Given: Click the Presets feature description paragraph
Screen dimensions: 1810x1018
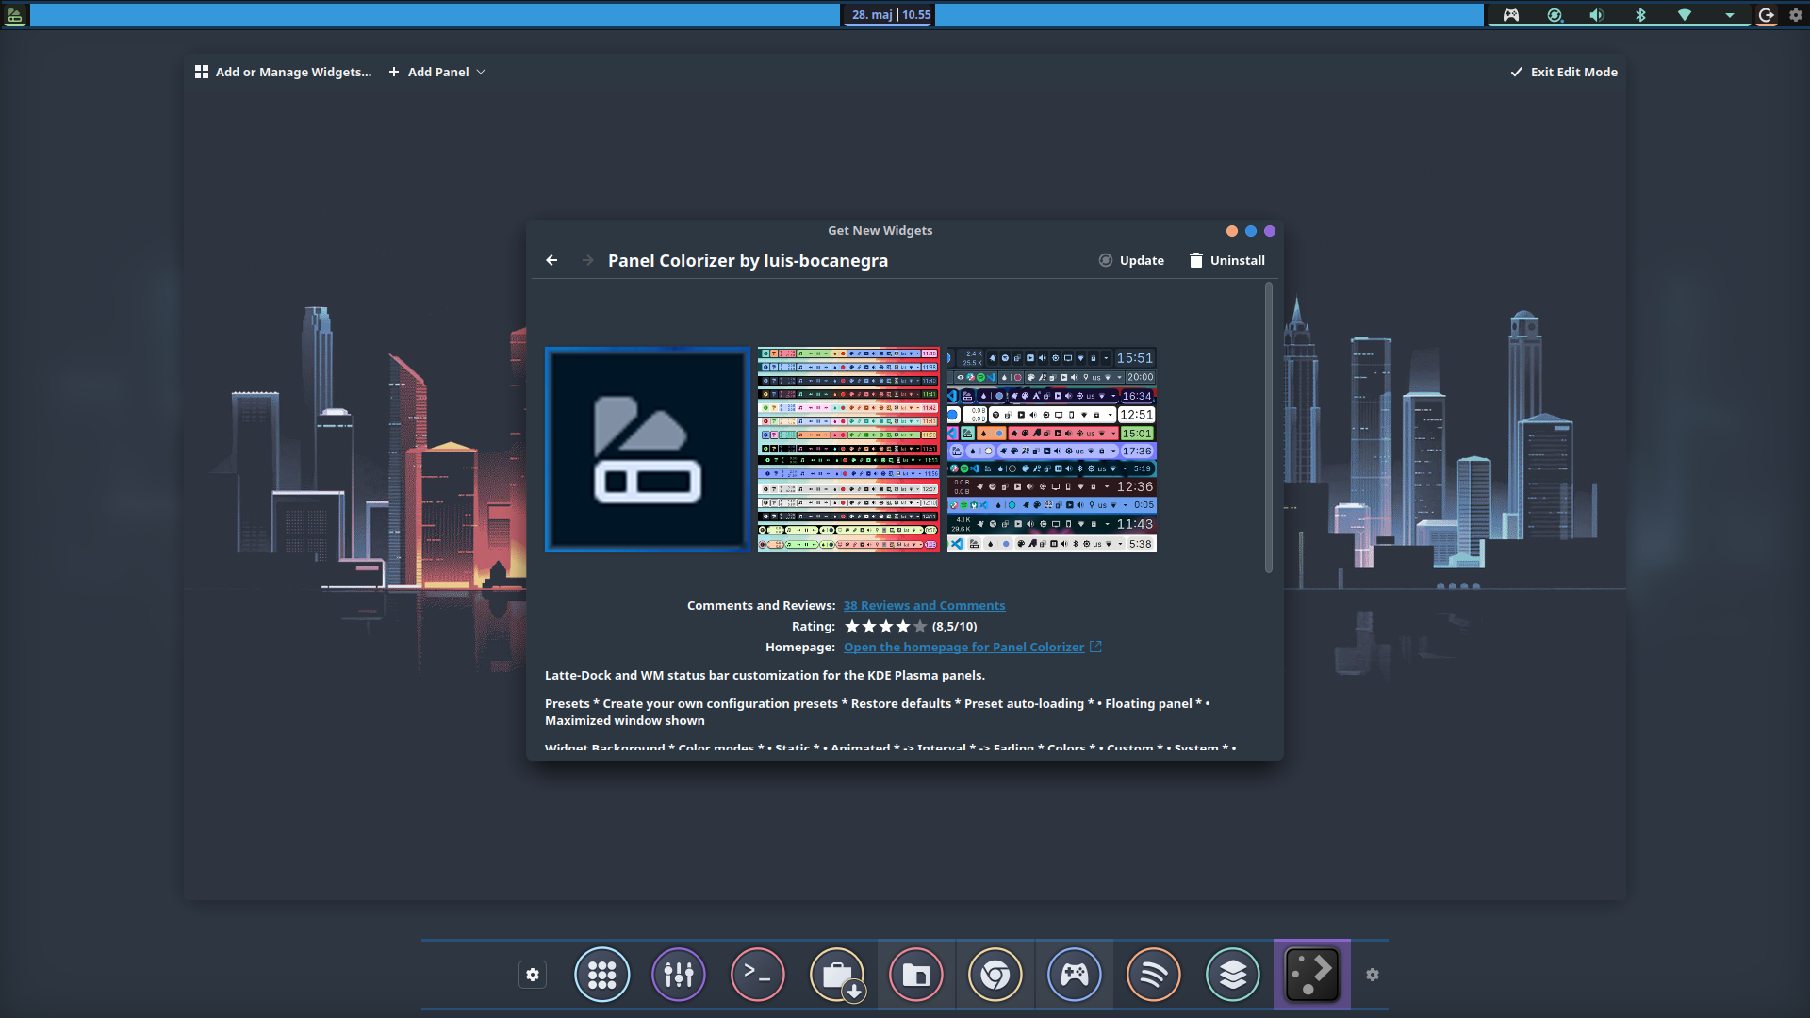Looking at the screenshot, I should pos(878,712).
